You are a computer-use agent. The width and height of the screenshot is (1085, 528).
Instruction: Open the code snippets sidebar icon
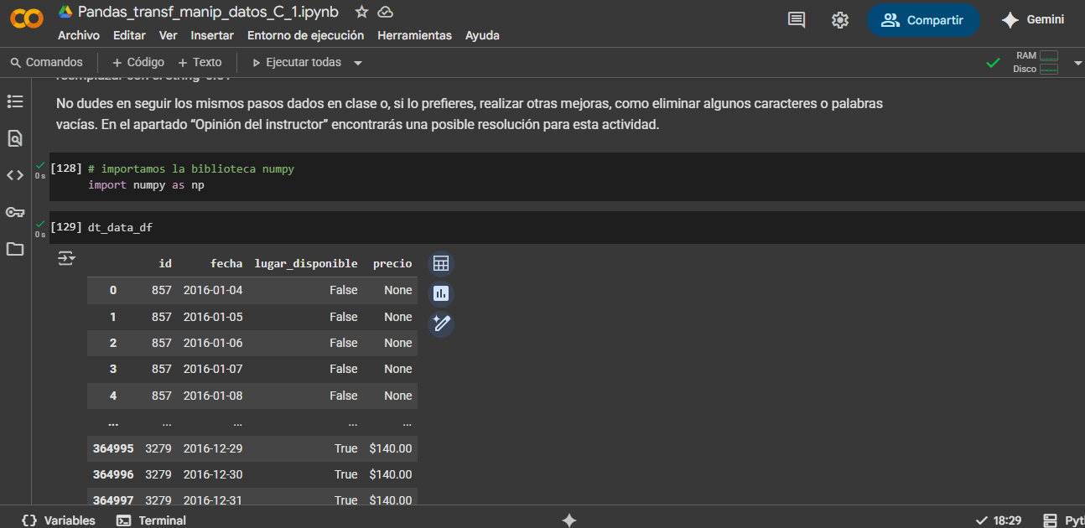pos(15,175)
